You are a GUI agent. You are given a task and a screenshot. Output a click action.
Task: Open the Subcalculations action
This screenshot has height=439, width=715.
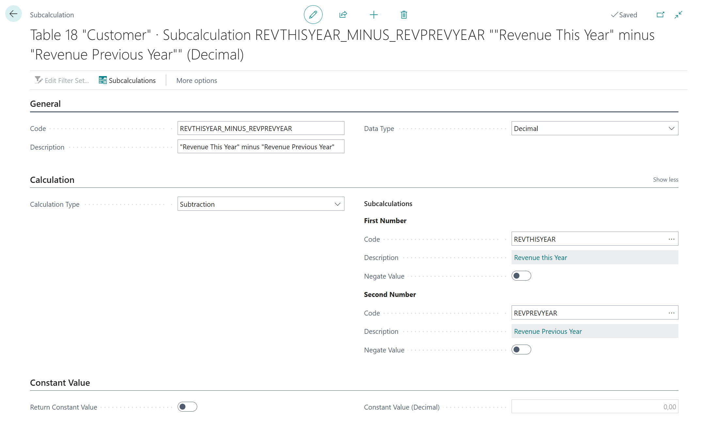pos(127,80)
